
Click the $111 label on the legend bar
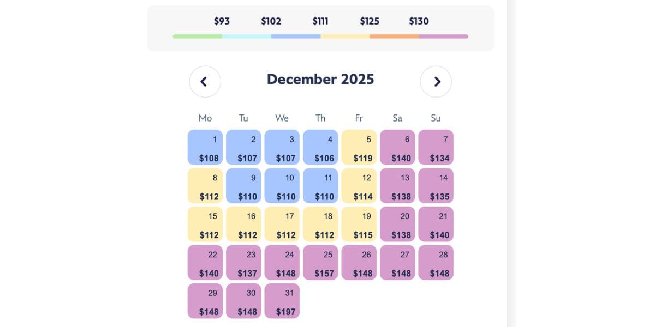(320, 21)
